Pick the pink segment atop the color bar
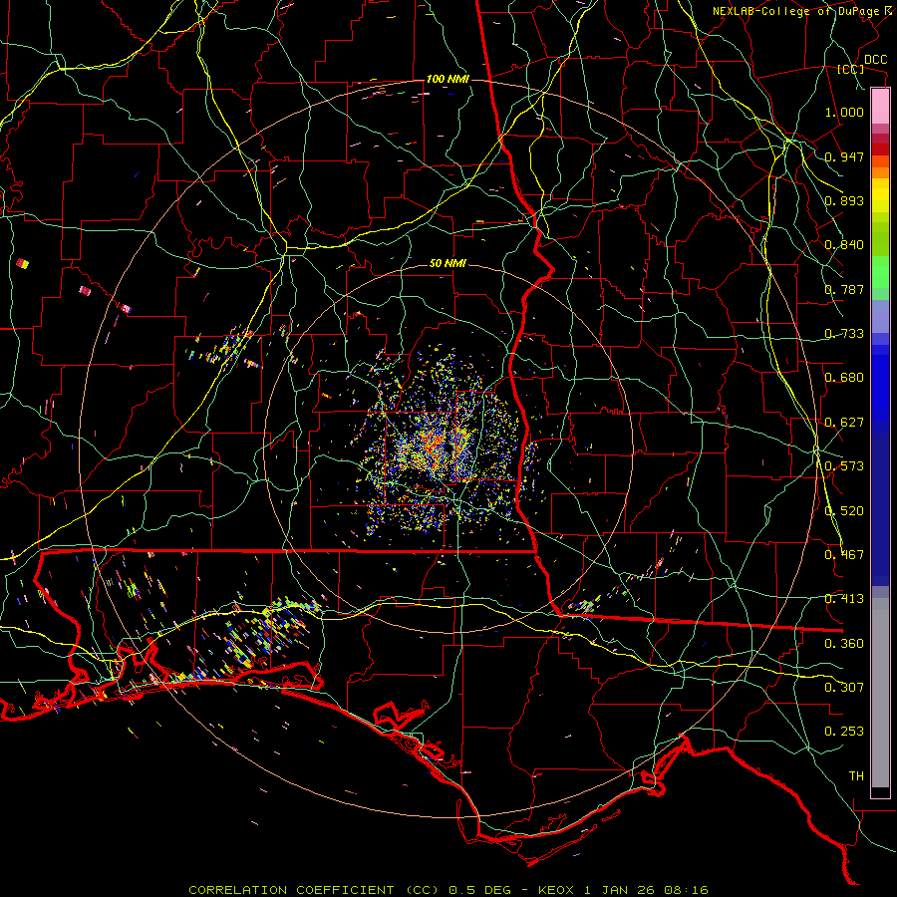This screenshot has width=897, height=897. (880, 107)
